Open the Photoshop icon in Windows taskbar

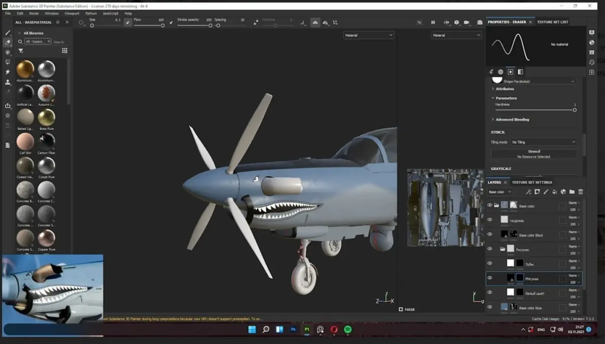click(293, 329)
